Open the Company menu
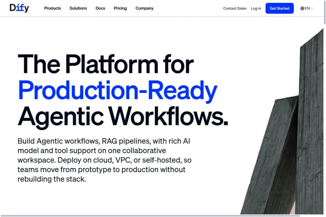326x217 pixels. pos(145,8)
